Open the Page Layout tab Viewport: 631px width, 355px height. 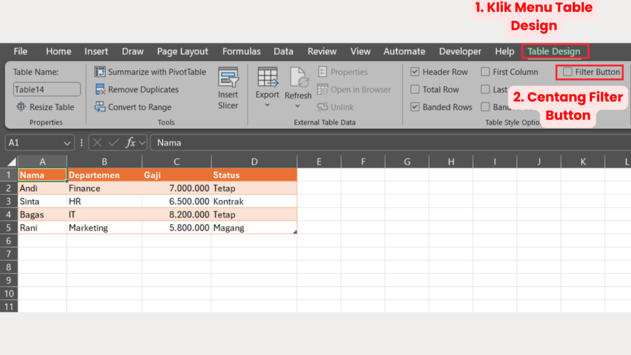click(x=182, y=51)
